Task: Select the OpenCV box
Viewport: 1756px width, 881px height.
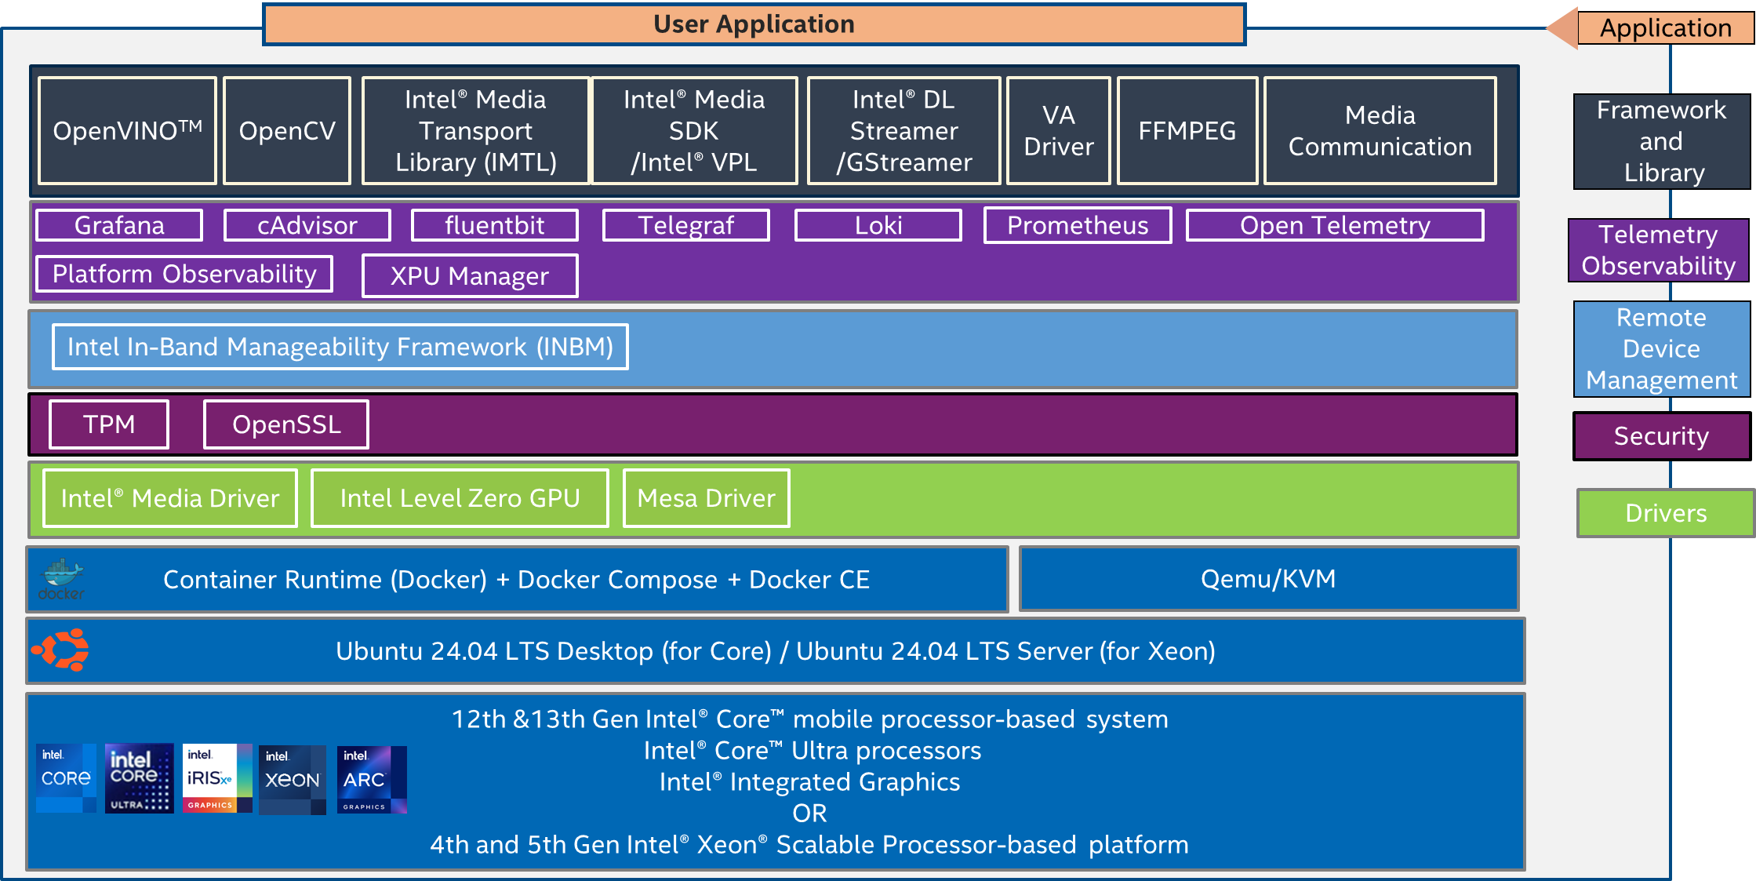Action: pyautogui.click(x=287, y=130)
